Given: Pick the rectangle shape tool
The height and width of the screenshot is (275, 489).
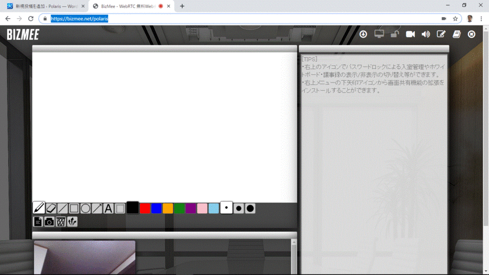Looking at the screenshot, I should pos(74,208).
